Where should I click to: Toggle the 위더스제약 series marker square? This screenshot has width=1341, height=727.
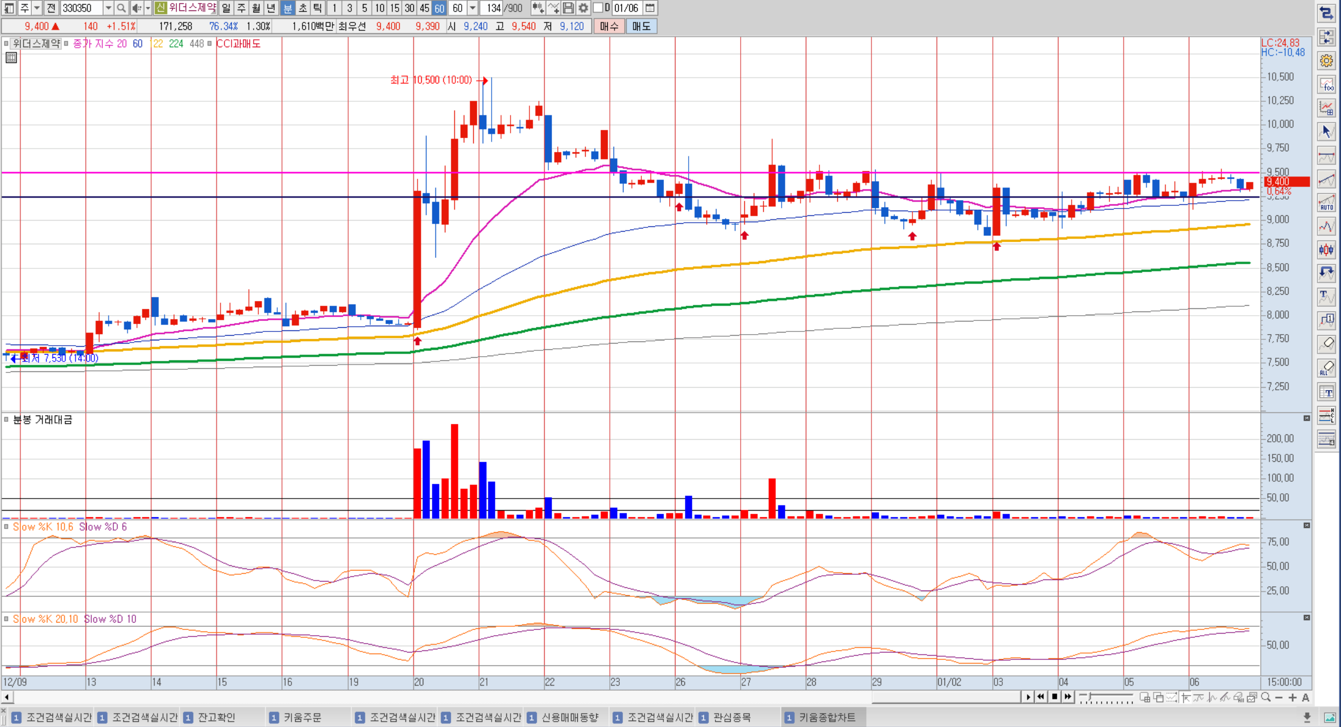[x=6, y=44]
